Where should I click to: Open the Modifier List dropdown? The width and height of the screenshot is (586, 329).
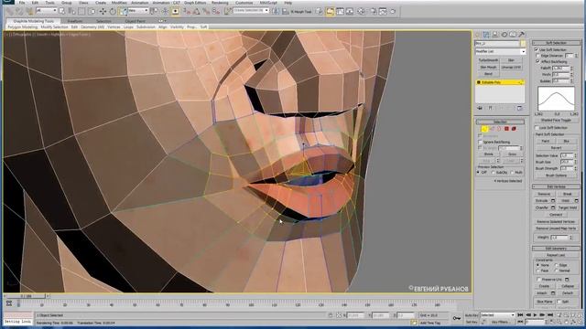tap(500, 51)
